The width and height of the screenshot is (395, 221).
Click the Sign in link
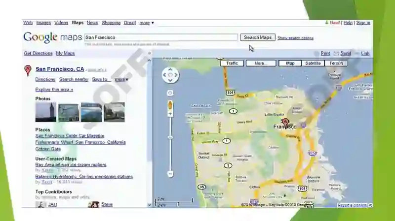coord(363,23)
